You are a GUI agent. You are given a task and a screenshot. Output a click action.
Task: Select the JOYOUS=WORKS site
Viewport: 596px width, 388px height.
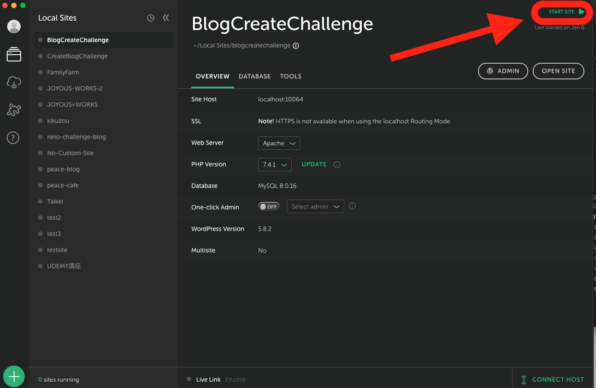point(103,105)
